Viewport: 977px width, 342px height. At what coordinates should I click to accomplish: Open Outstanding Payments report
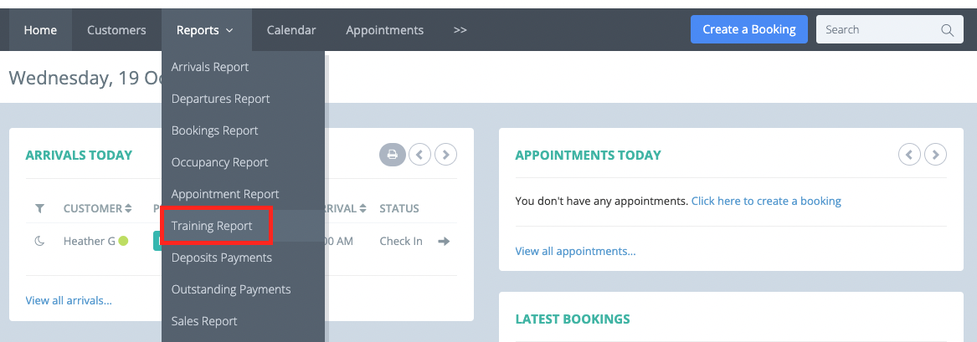coord(230,289)
